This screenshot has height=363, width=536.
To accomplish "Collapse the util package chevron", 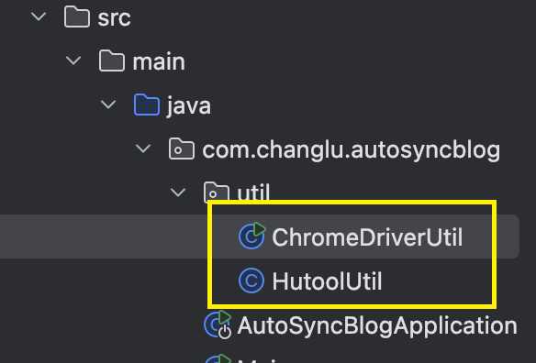I will coord(178,192).
